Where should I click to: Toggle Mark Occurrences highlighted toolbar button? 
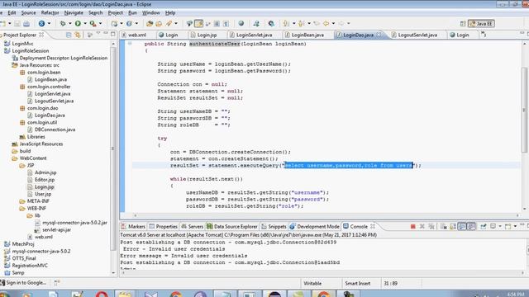(x=198, y=24)
